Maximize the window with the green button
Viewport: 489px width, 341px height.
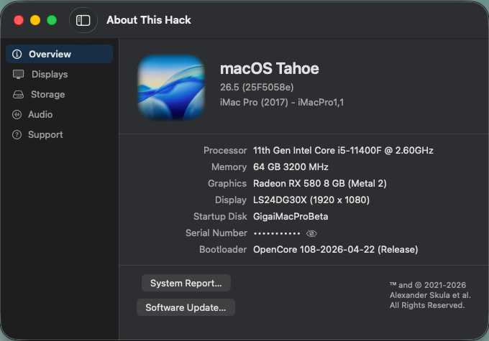[52, 20]
